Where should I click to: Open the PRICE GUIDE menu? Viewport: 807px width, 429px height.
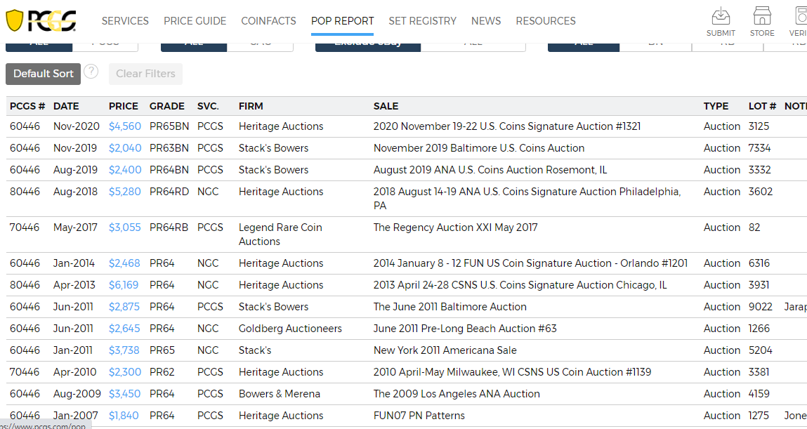195,21
